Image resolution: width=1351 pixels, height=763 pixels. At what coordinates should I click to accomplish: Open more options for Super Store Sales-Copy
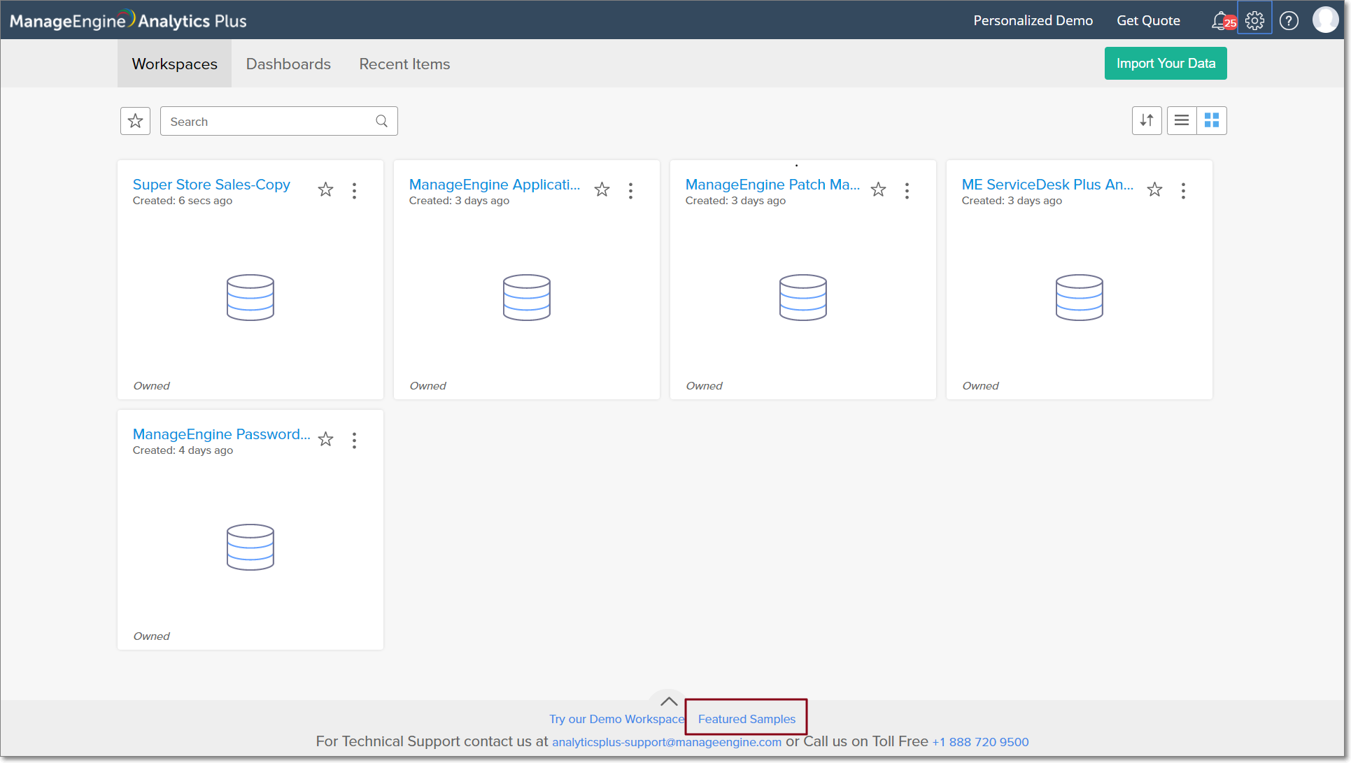[355, 190]
